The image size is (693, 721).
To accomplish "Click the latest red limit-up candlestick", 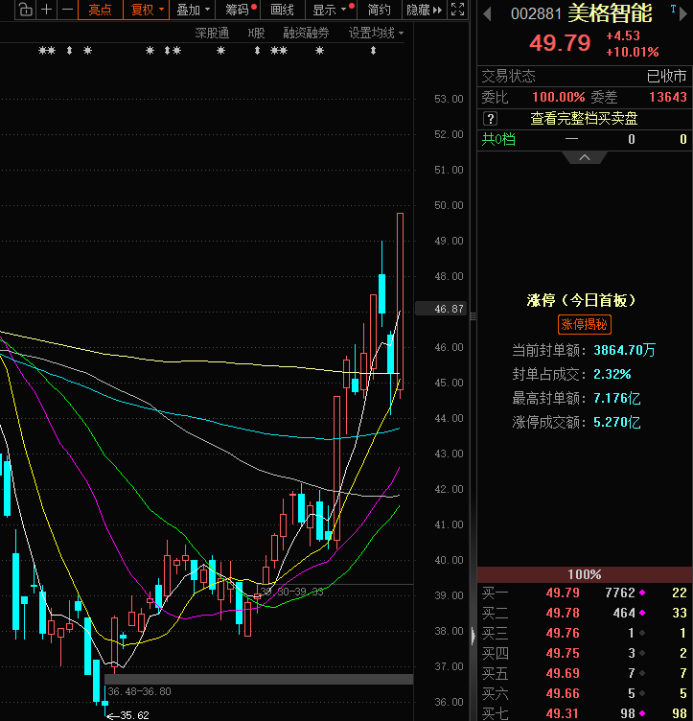I will click(401, 301).
